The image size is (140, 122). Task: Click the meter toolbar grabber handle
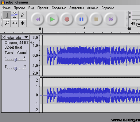127,19
